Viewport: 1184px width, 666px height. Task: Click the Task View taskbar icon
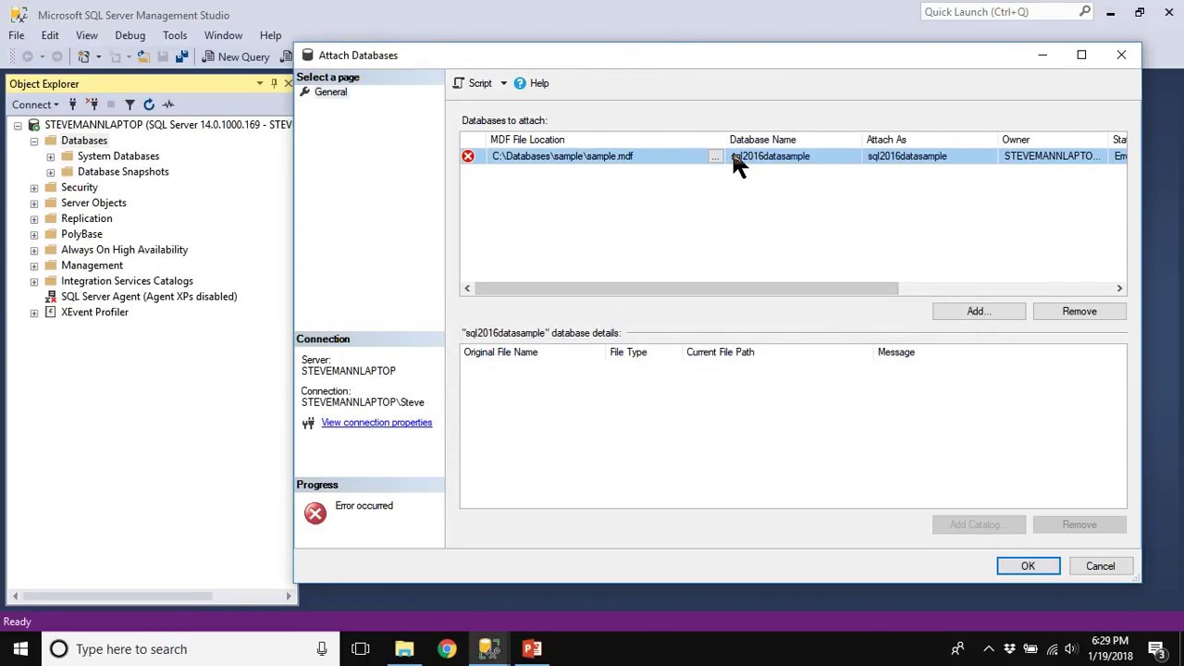tap(361, 649)
